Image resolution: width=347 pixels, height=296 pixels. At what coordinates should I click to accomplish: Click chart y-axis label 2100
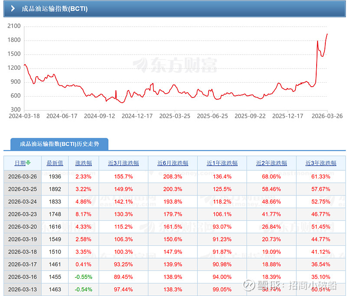[14, 26]
